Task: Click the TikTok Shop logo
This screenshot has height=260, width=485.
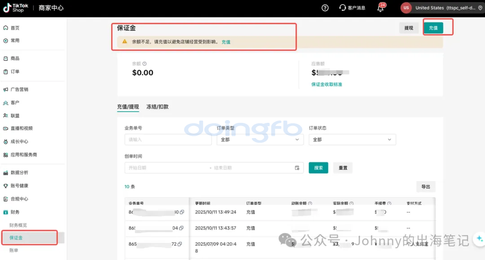Action: click(x=16, y=8)
